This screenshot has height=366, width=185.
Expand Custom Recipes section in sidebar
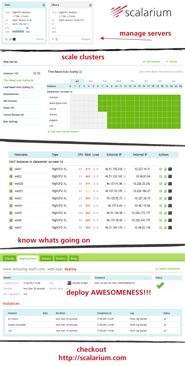tap(14, 115)
